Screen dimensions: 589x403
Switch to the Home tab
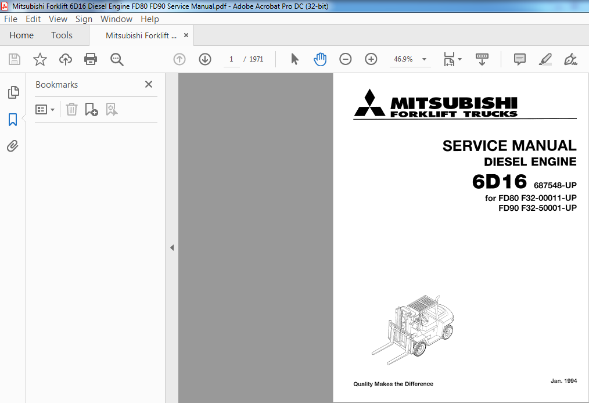pos(21,35)
